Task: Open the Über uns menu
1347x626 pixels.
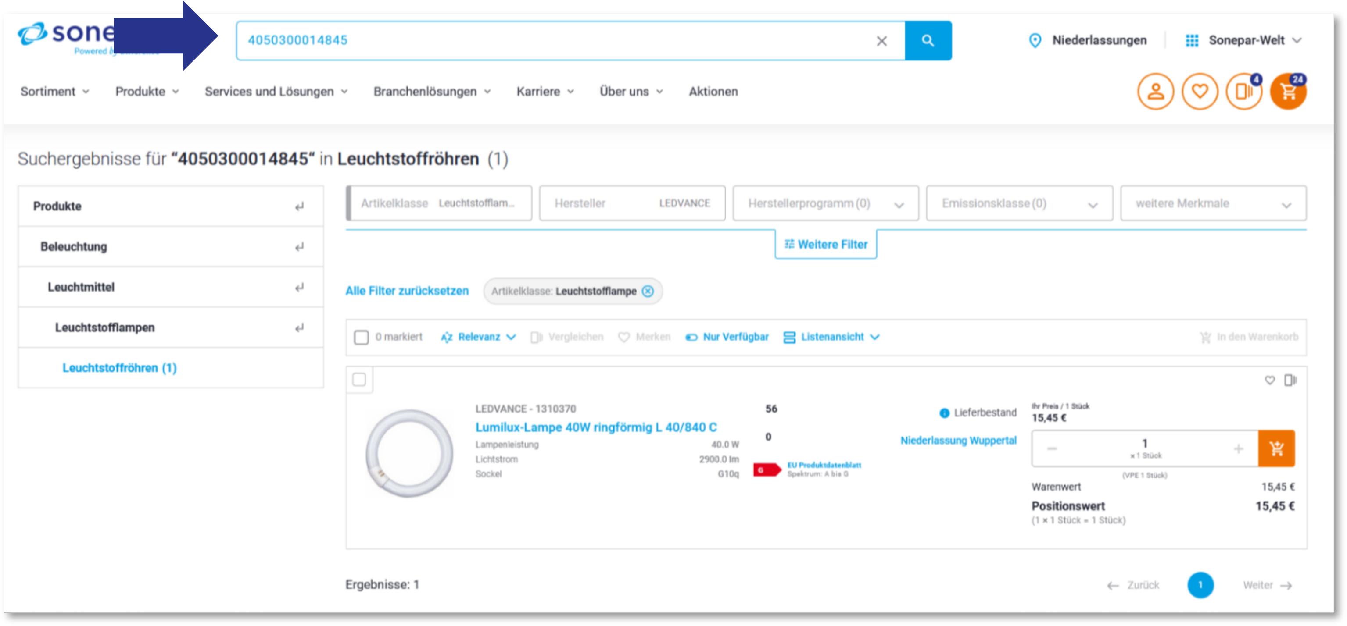Action: [631, 92]
